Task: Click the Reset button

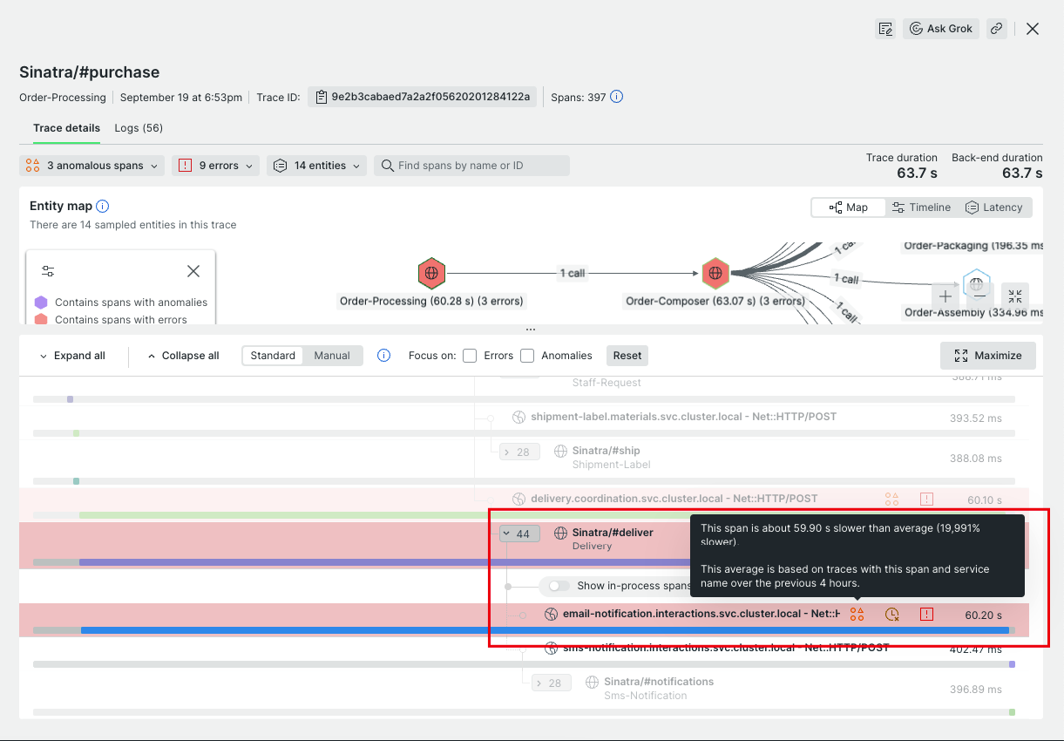Action: click(627, 356)
